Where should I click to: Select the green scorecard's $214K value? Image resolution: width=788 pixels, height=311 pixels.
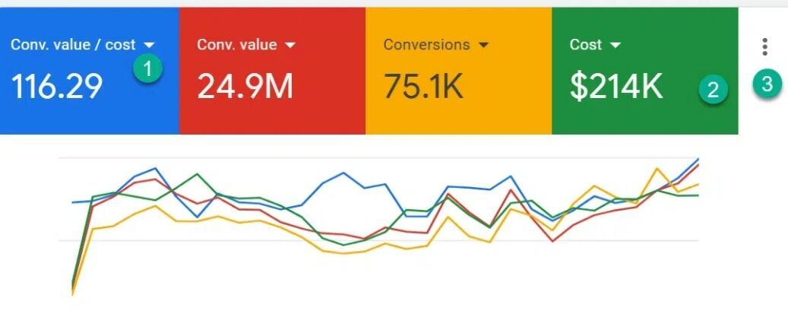[x=616, y=87]
